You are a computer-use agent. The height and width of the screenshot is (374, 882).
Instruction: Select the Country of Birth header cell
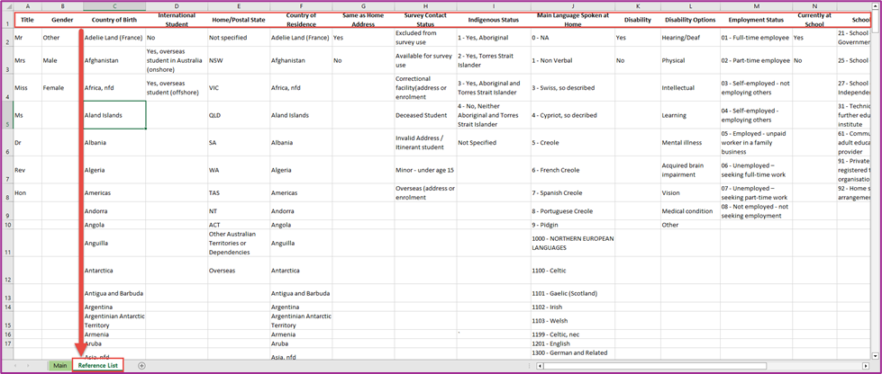point(114,20)
